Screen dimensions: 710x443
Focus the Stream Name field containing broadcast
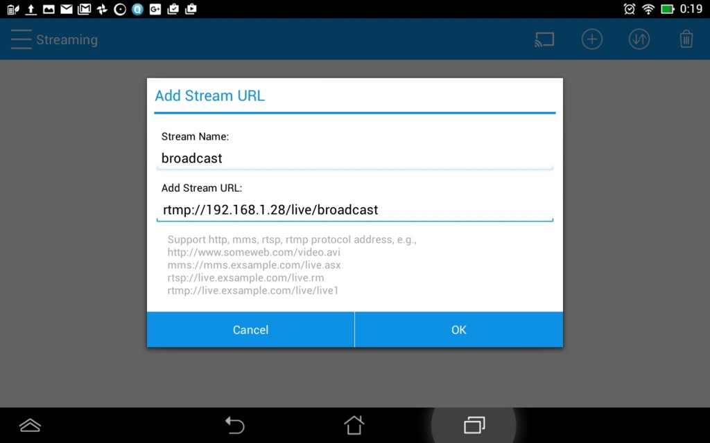click(354, 159)
